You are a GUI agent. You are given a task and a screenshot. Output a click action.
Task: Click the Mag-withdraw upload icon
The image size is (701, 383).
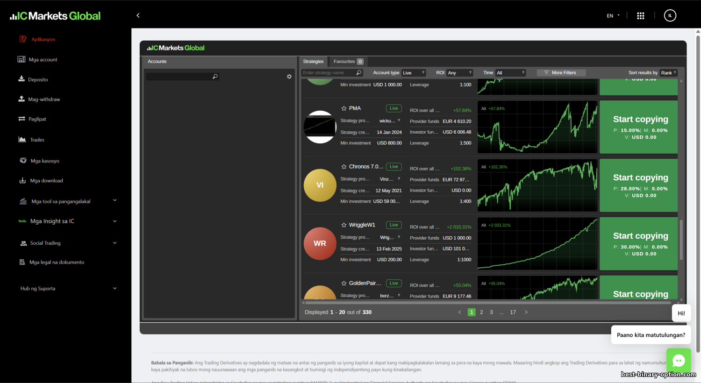pyautogui.click(x=21, y=99)
